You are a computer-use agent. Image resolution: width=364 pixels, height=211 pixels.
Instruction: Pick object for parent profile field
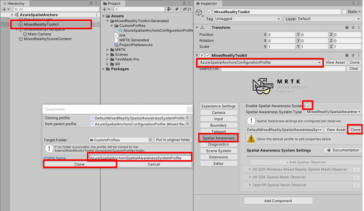point(188,124)
